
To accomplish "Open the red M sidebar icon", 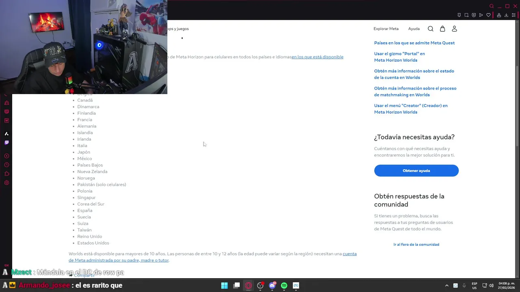I will coord(6,120).
